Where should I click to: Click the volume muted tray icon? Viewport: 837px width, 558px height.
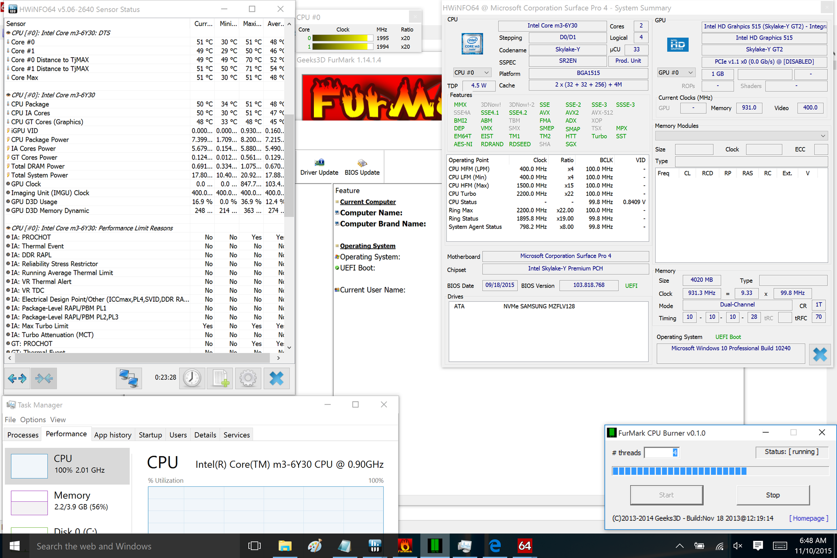click(x=738, y=546)
